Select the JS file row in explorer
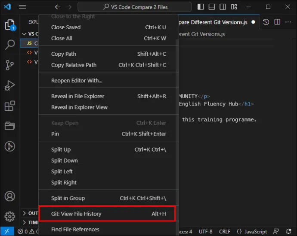 pyautogui.click(x=29, y=43)
